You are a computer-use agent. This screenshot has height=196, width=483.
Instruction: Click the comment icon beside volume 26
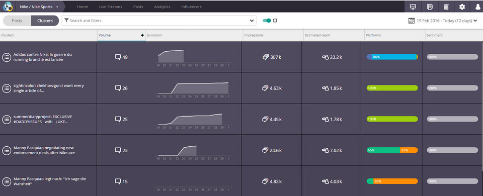pos(118,88)
